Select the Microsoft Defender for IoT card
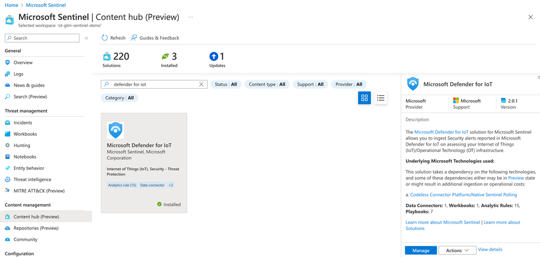Viewport: 540px width, 257px height. [x=144, y=163]
